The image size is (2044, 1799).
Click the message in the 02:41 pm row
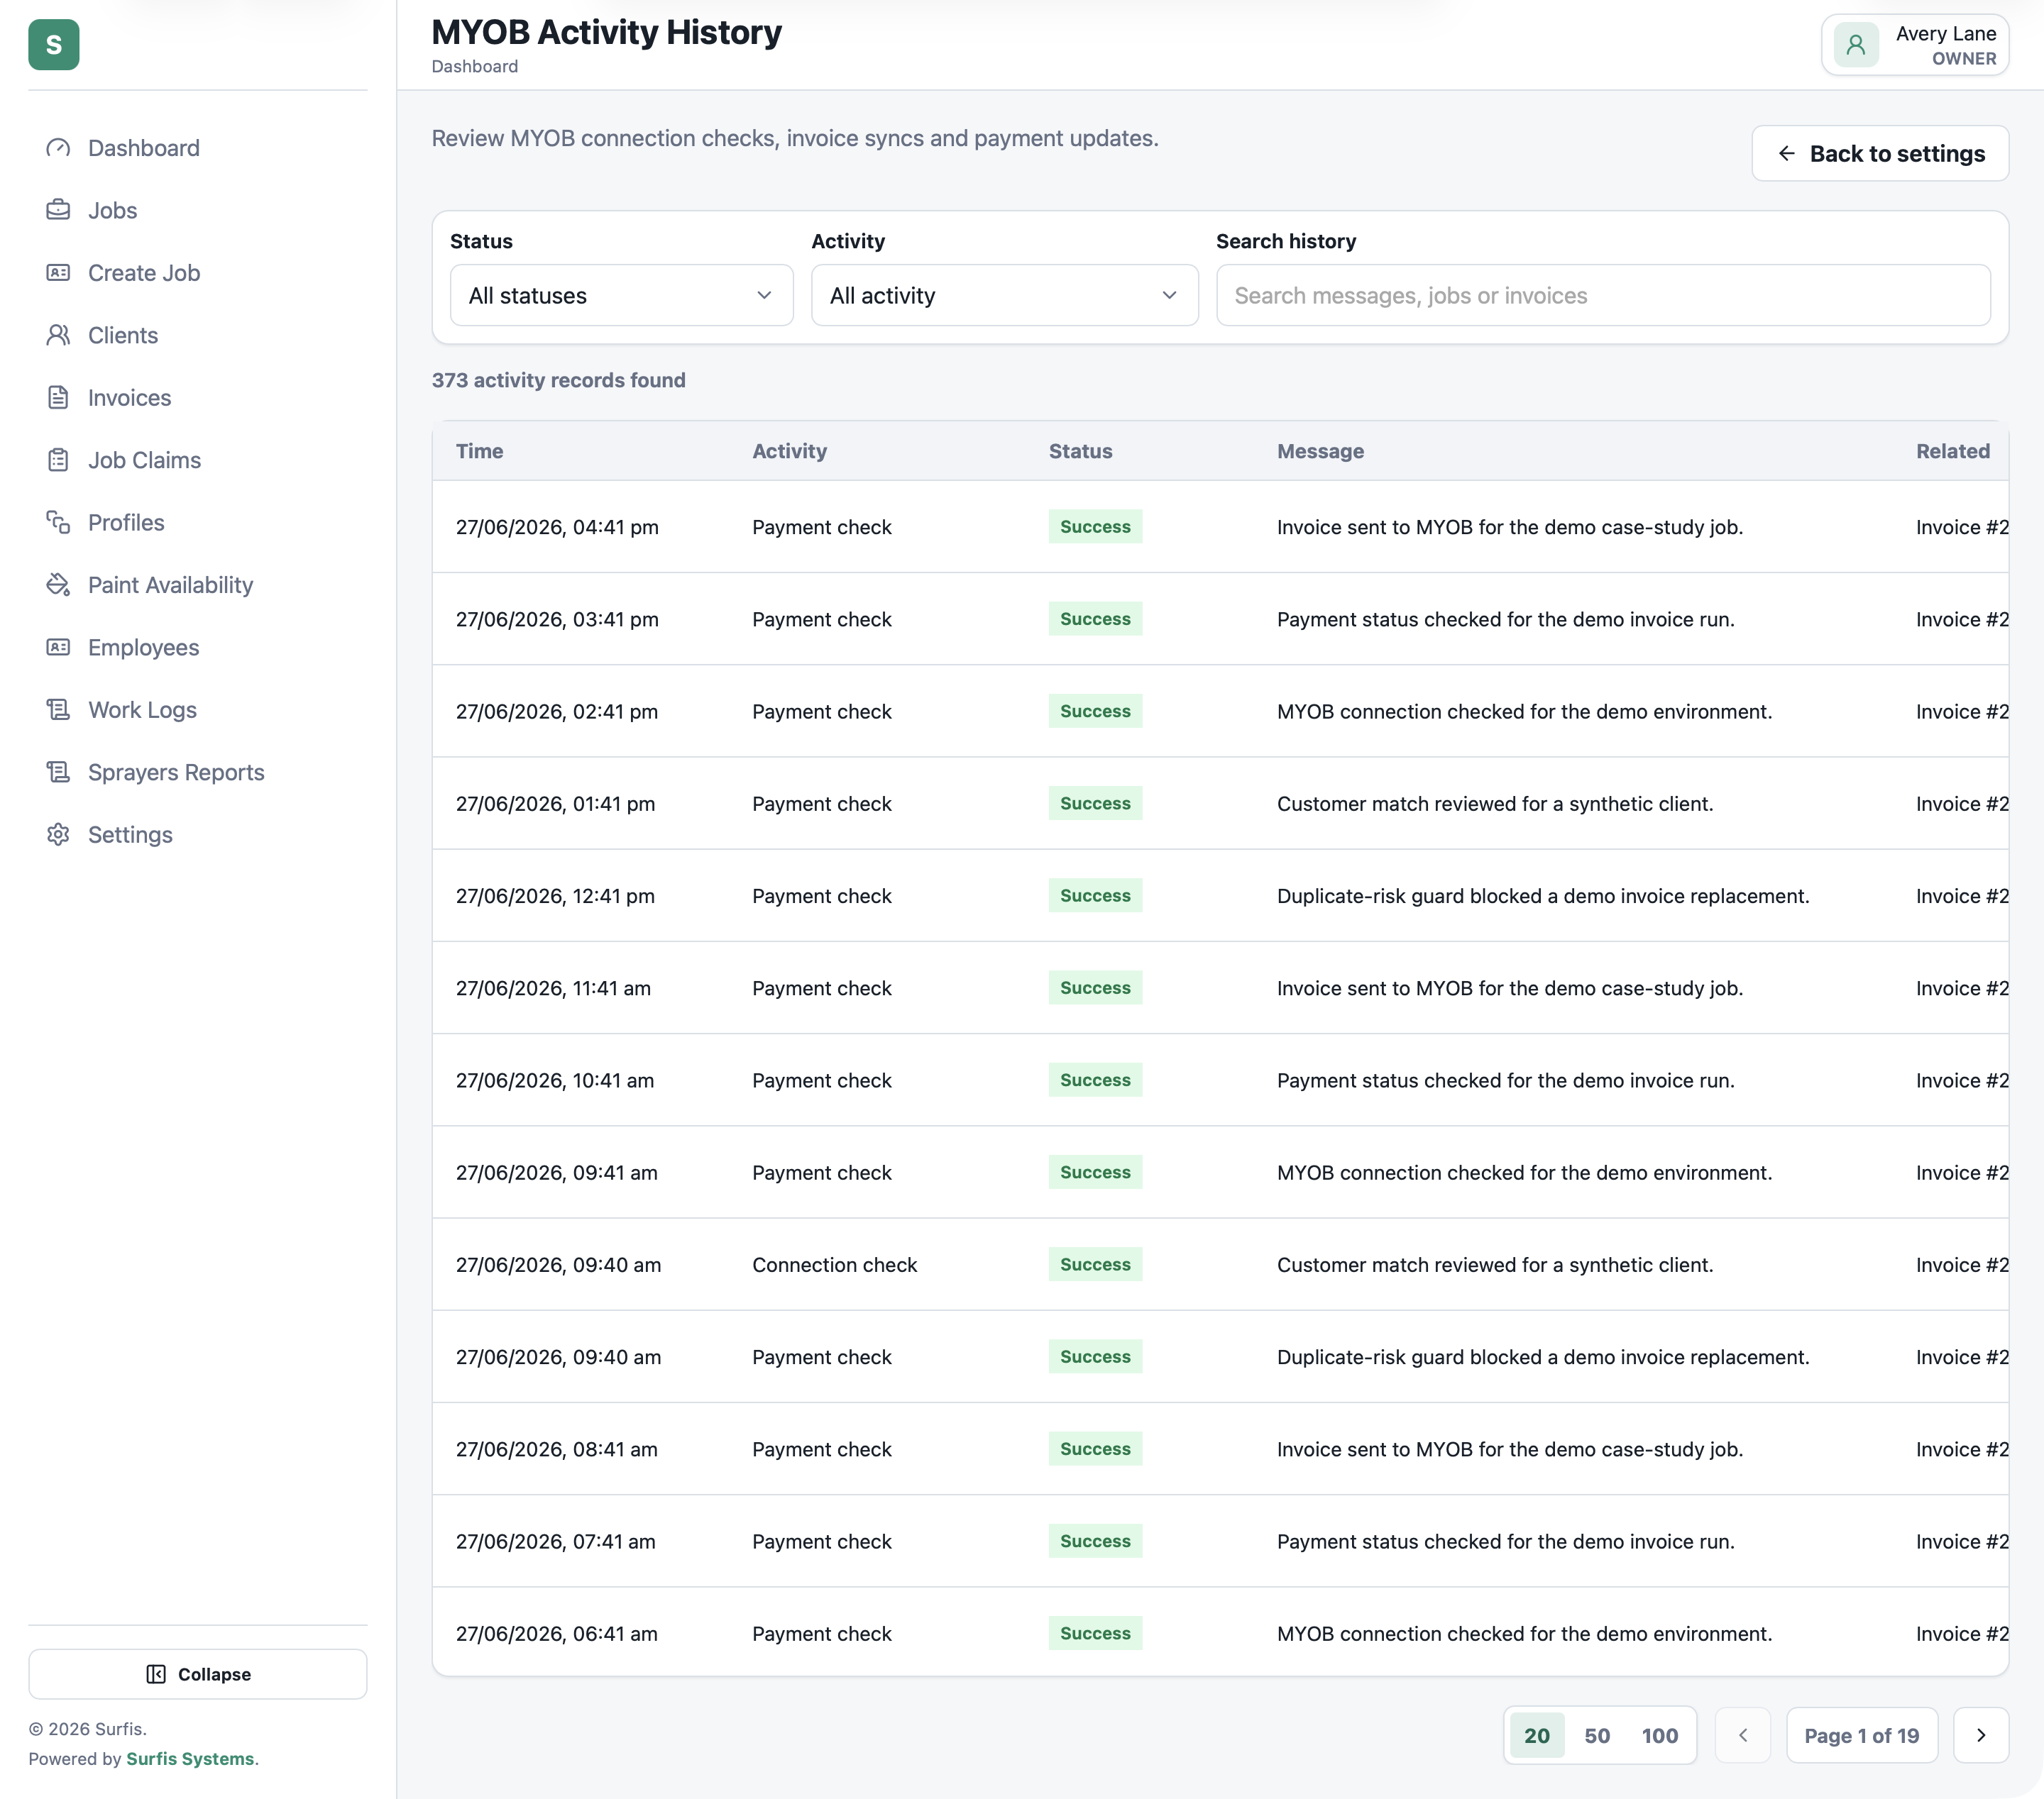point(1524,712)
